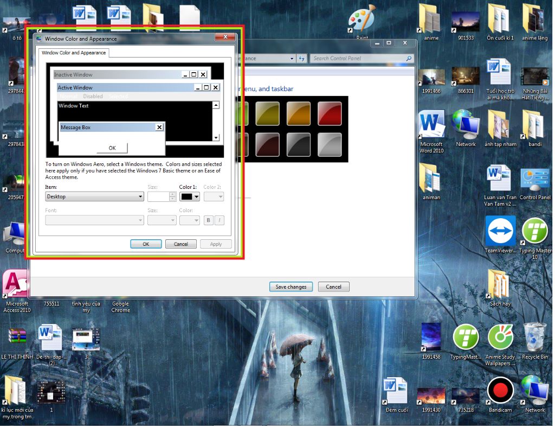Choose the dark brown color swatch

tap(267, 144)
